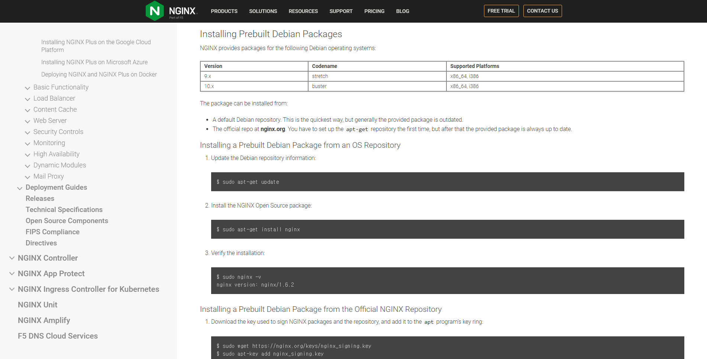Viewport: 707px width, 359px height.
Task: Expand the Content Cache chevron
Action: (28, 110)
